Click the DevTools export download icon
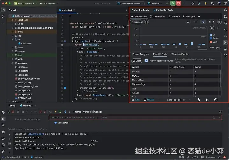This screenshot has width=229, height=160. click(x=214, y=22)
